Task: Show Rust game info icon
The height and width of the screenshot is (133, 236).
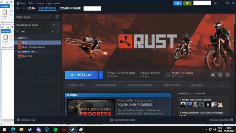Action: 220,75
